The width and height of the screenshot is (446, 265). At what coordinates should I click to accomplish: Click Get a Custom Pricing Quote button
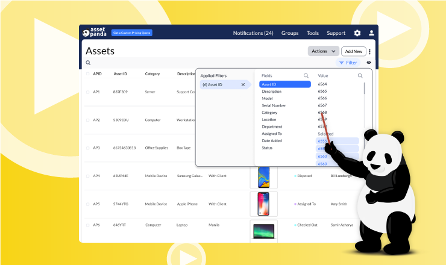(x=132, y=33)
